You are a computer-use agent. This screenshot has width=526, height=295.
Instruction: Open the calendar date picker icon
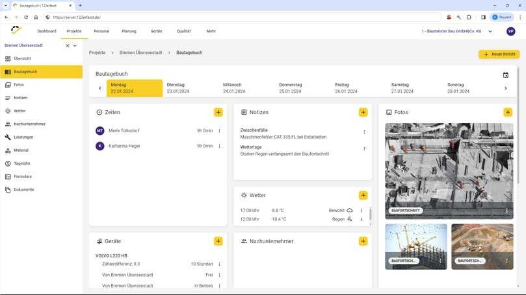tap(505, 75)
